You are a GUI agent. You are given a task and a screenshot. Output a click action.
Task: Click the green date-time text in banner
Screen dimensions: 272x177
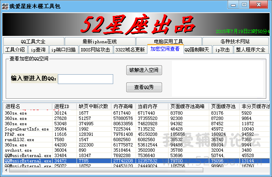point(243,31)
